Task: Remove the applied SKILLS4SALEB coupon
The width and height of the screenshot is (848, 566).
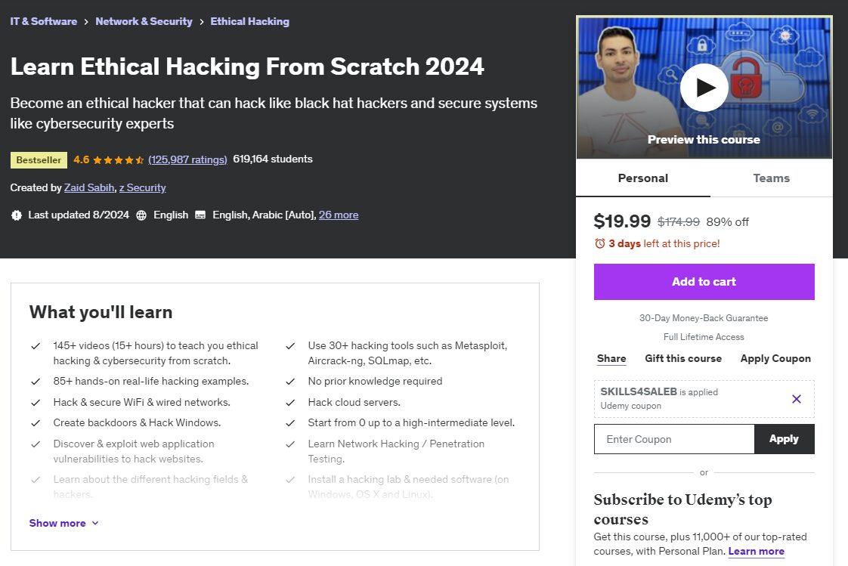Action: point(796,398)
